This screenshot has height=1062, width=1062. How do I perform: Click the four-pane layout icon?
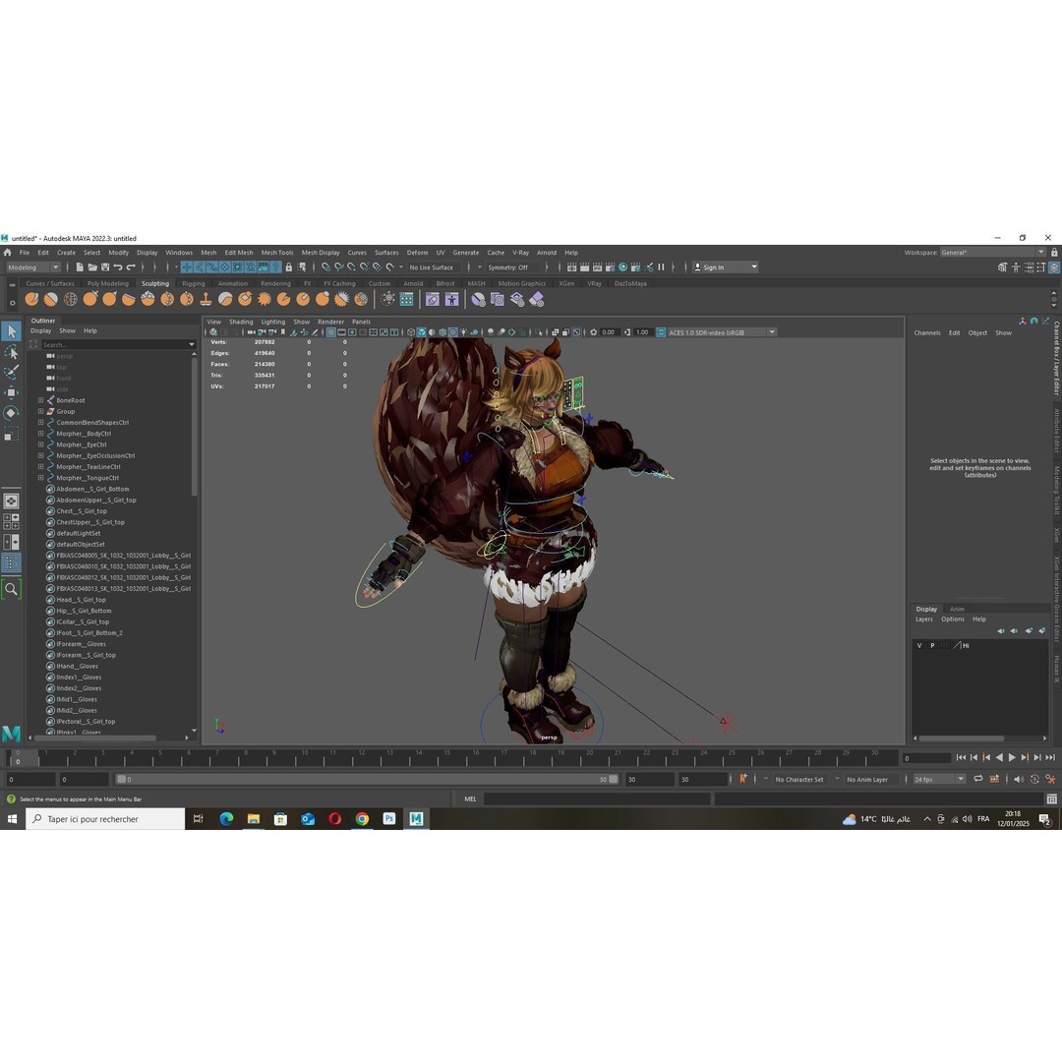coord(12,521)
